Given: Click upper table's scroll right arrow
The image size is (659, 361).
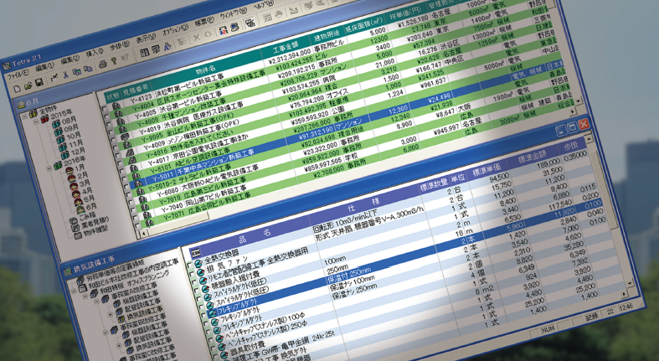Looking at the screenshot, I should (x=571, y=111).
